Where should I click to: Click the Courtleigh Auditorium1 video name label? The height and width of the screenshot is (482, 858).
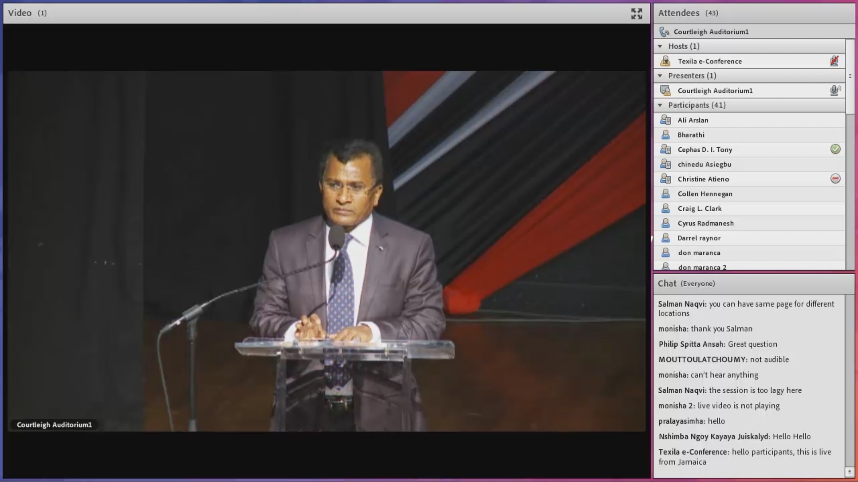pos(54,425)
